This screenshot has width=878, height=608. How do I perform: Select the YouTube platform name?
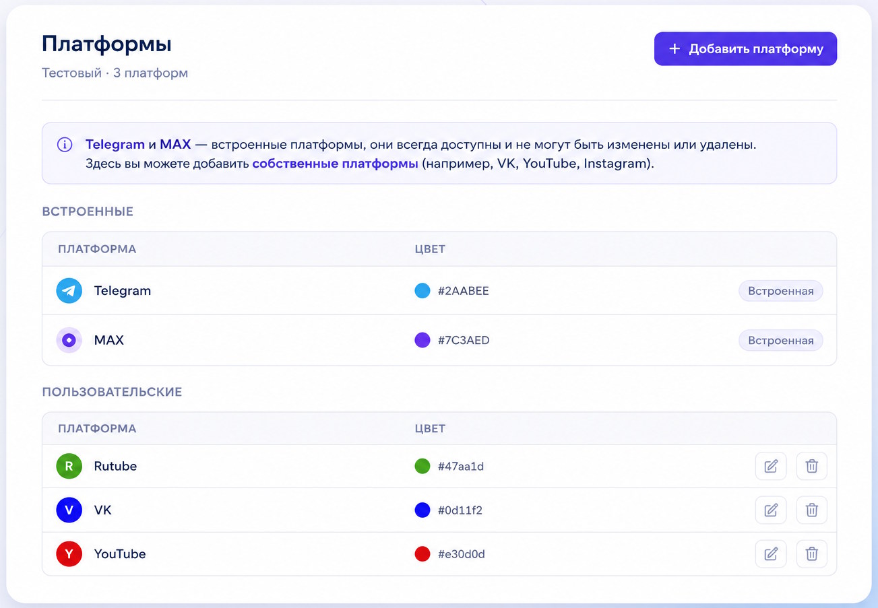point(120,553)
